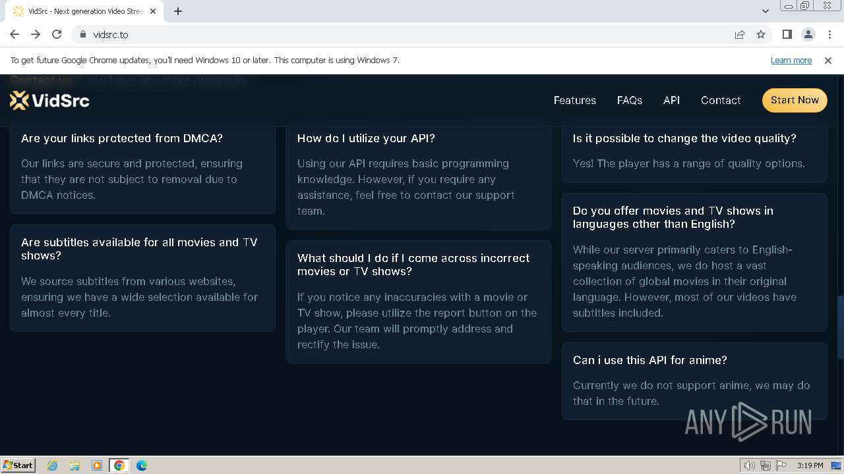Go back to previous page
The height and width of the screenshot is (474, 844).
point(15,34)
